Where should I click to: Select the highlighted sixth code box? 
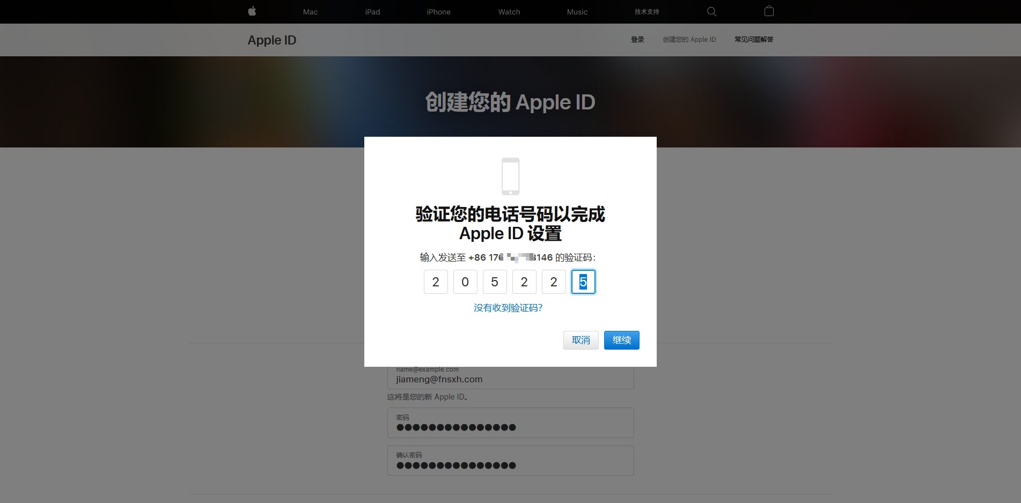(583, 282)
